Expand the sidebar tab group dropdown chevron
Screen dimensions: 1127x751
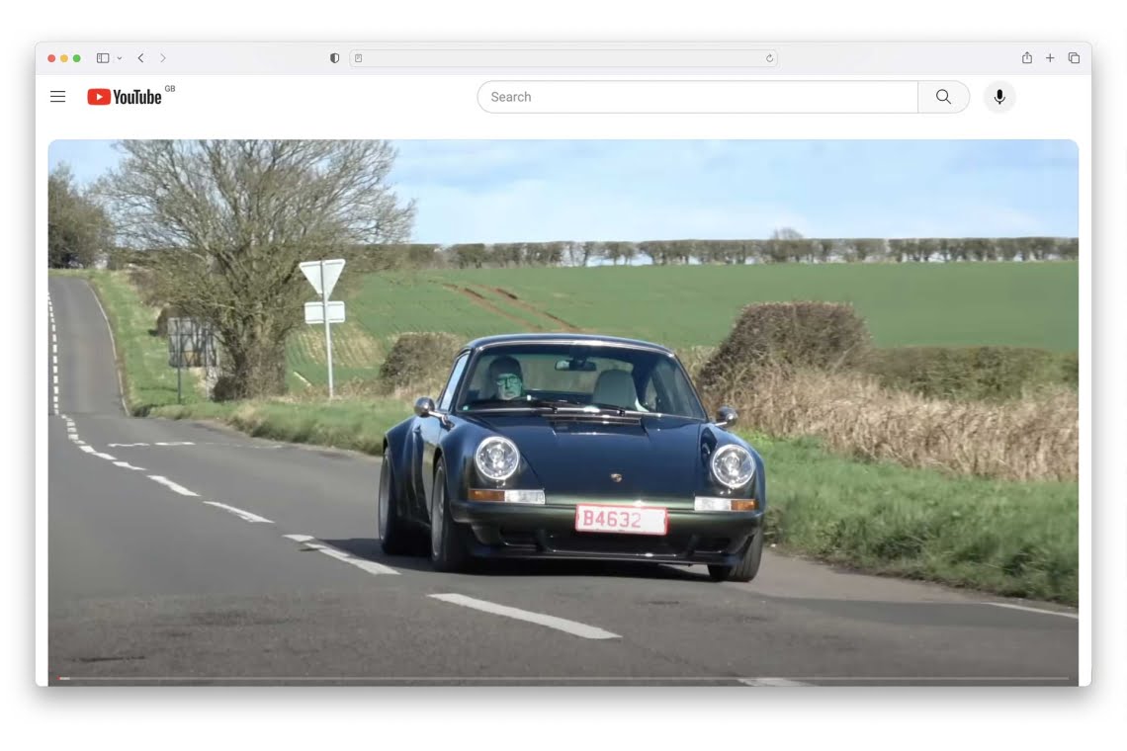[120, 58]
